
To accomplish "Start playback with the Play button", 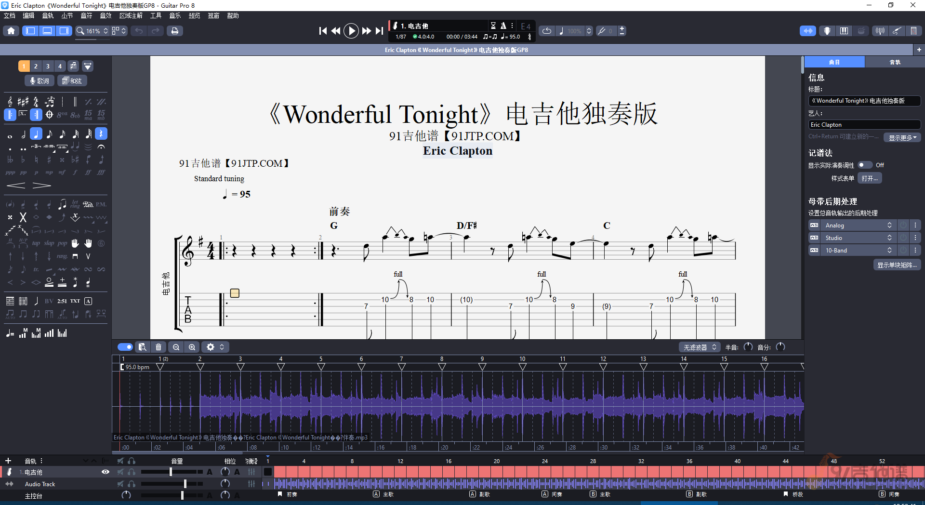I will 351,31.
